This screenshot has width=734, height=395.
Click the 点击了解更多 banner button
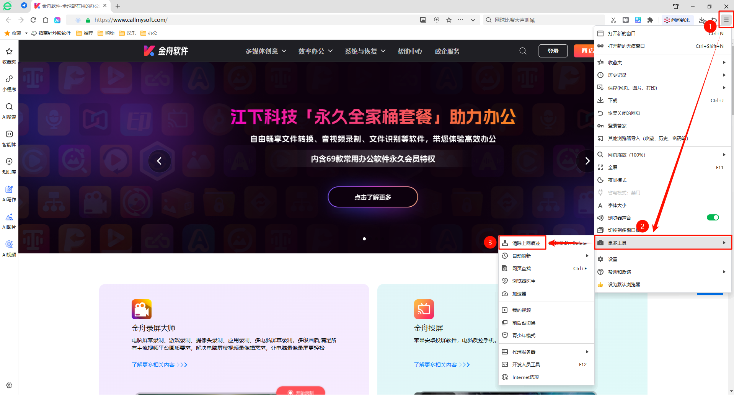coord(373,197)
